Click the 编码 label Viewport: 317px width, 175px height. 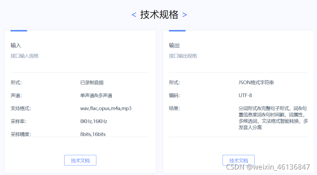(175, 95)
